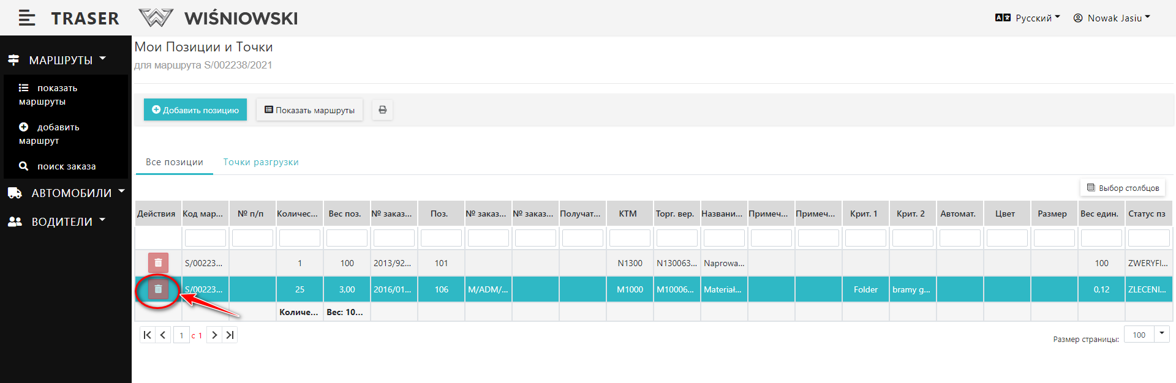Open the Русский language dropdown

(1028, 18)
